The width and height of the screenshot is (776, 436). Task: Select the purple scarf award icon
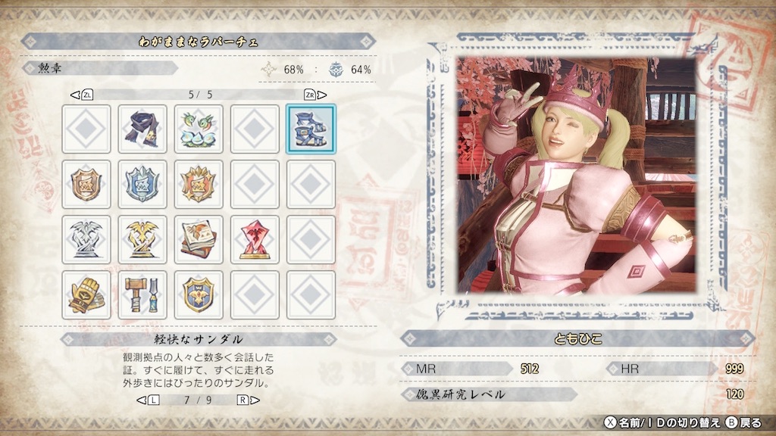(x=142, y=129)
